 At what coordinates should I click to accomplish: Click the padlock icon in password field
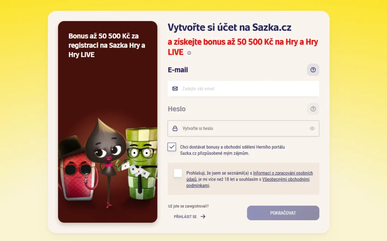(175, 128)
